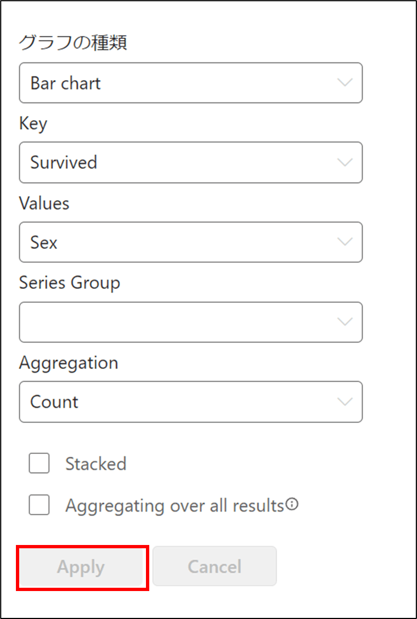The height and width of the screenshot is (619, 417).
Task: Click the 'Aggregation' field label
Action: tap(69, 363)
